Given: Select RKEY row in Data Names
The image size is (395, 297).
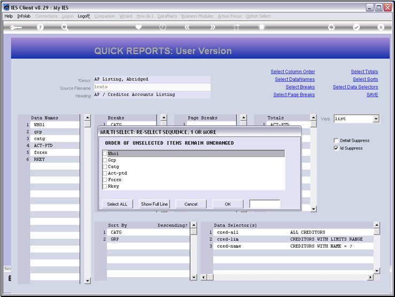Looking at the screenshot, I should point(55,159).
